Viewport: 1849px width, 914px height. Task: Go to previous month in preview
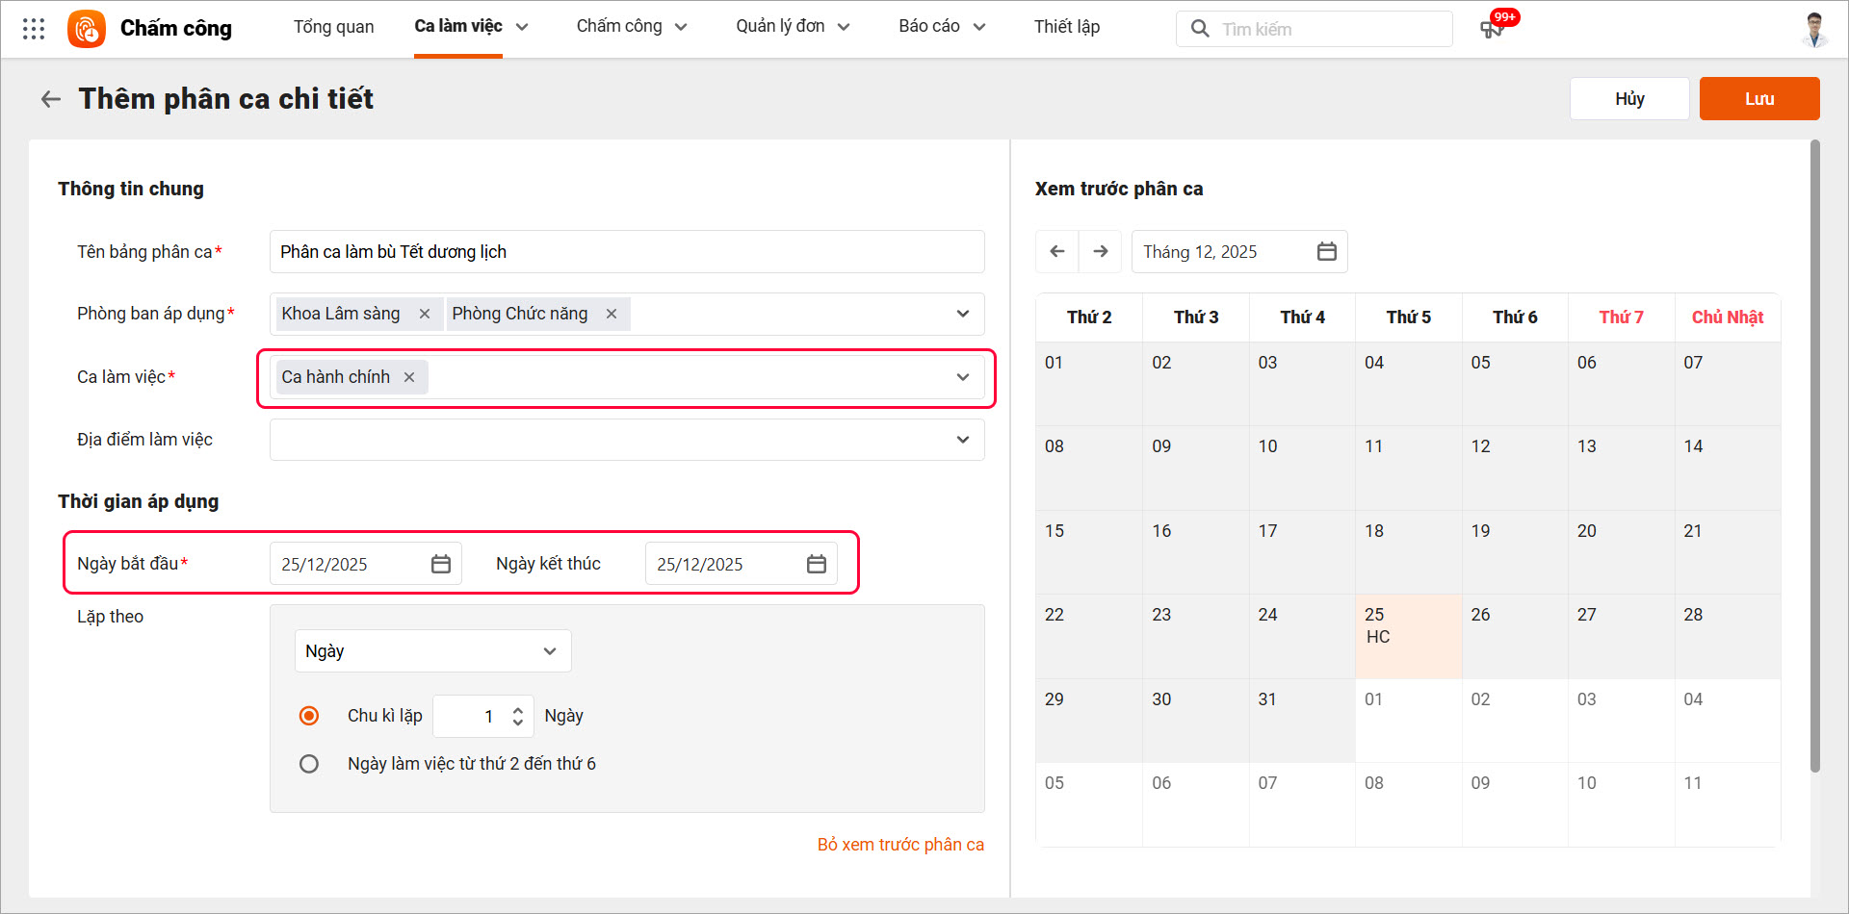coord(1057,252)
